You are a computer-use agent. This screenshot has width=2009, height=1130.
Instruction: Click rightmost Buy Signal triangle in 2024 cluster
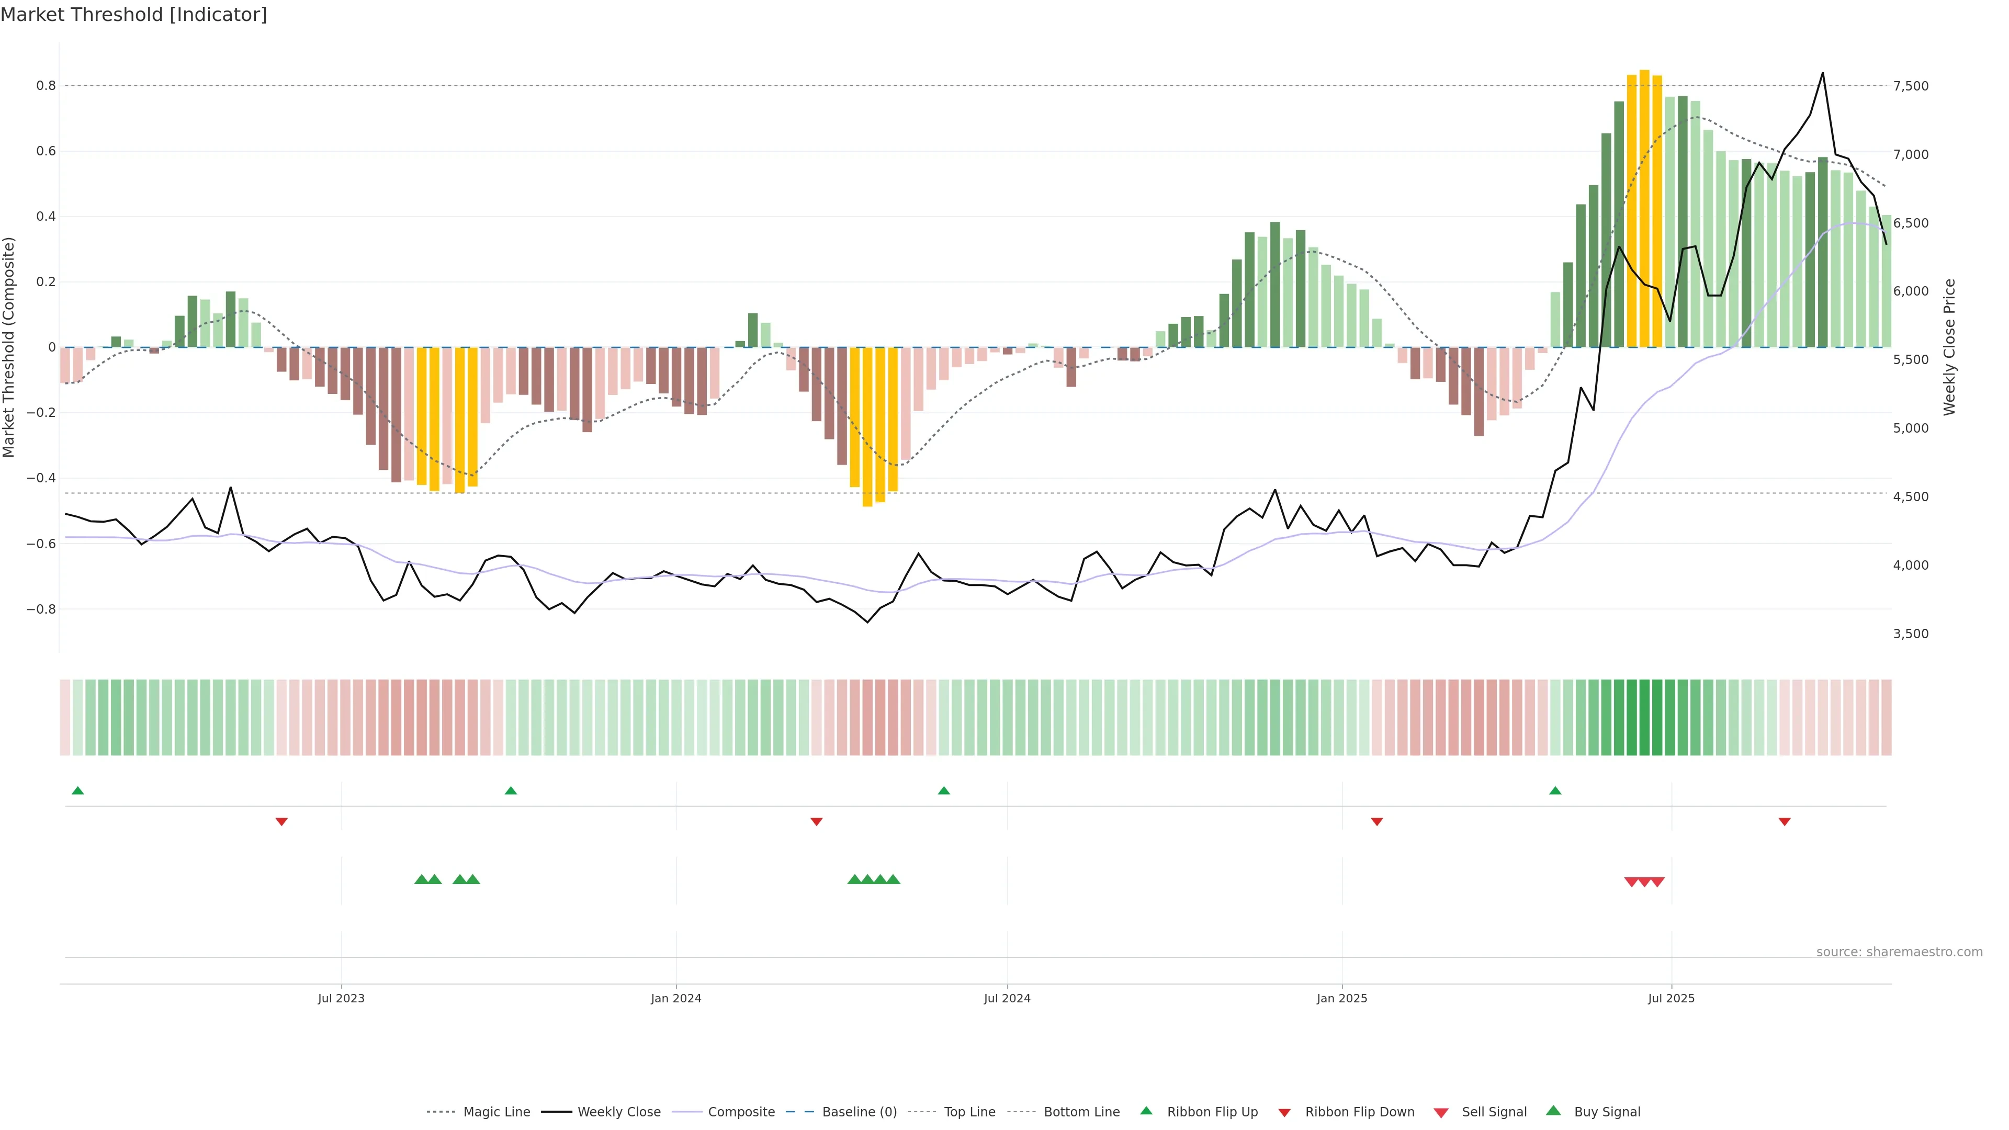893,879
